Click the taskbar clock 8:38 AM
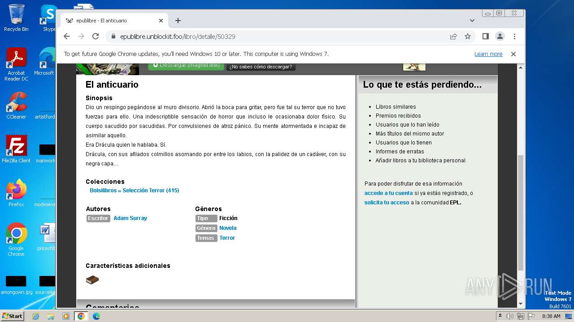Screen dimensions: 574x322 point(551,316)
